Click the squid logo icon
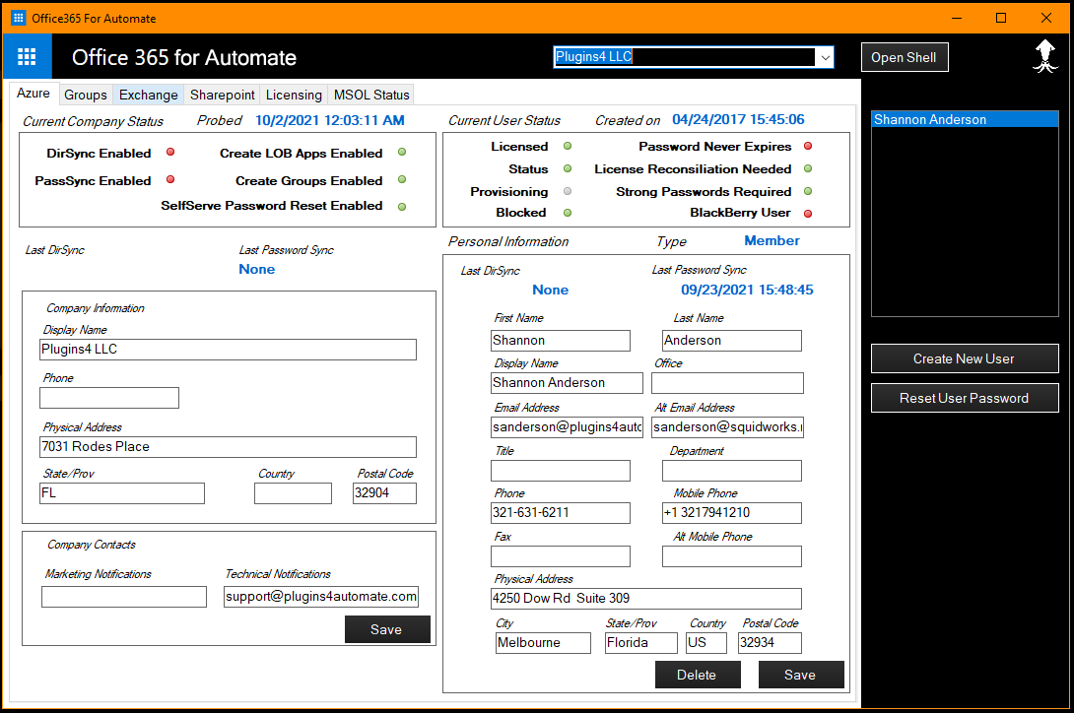Viewport: 1074px width, 713px height. [x=1045, y=56]
